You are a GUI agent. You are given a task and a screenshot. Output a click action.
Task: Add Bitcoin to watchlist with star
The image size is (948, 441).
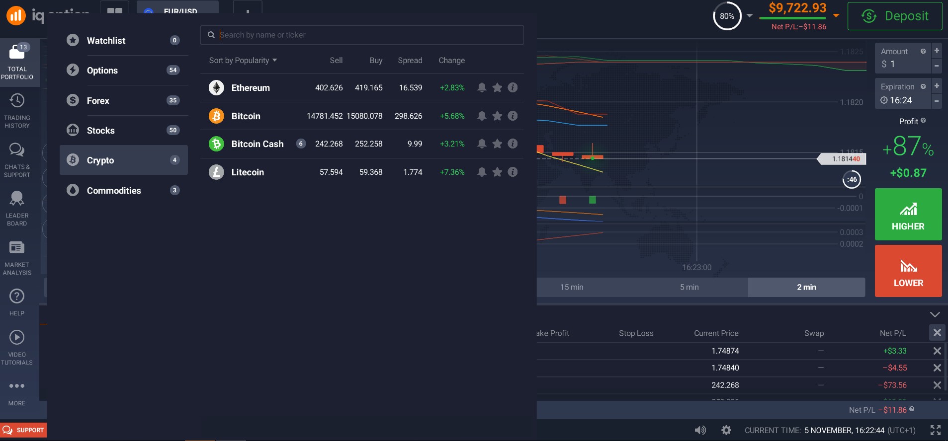(x=497, y=116)
